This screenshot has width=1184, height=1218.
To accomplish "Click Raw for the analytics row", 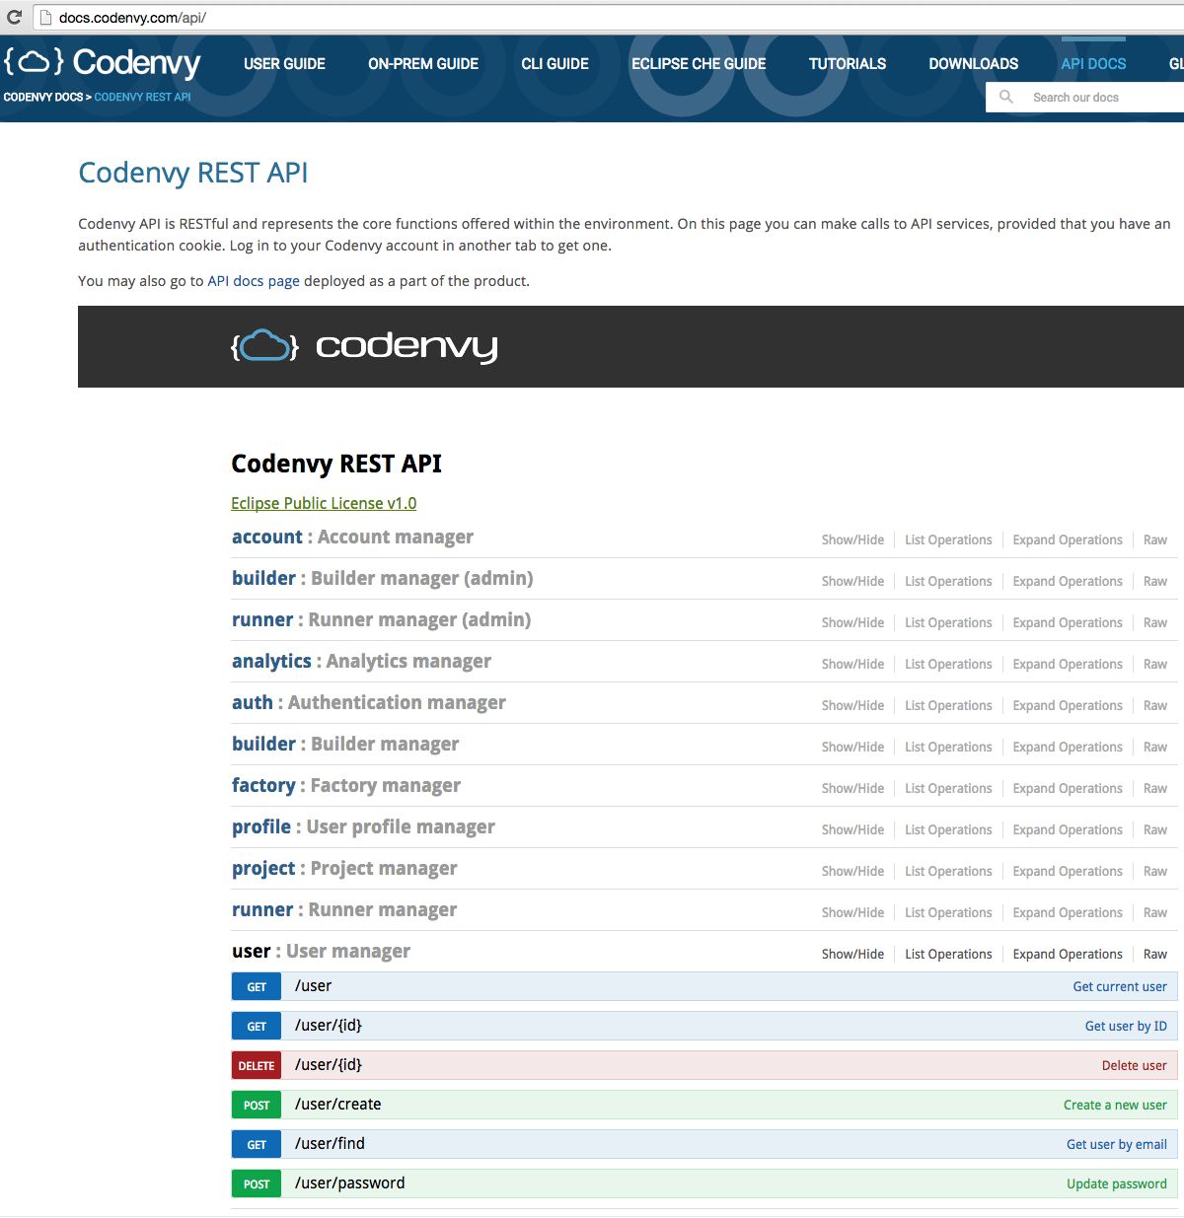I will point(1155,664).
